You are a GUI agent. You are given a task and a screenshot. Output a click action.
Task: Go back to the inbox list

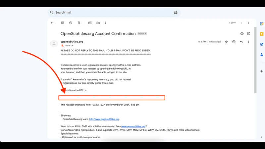click(x=52, y=23)
